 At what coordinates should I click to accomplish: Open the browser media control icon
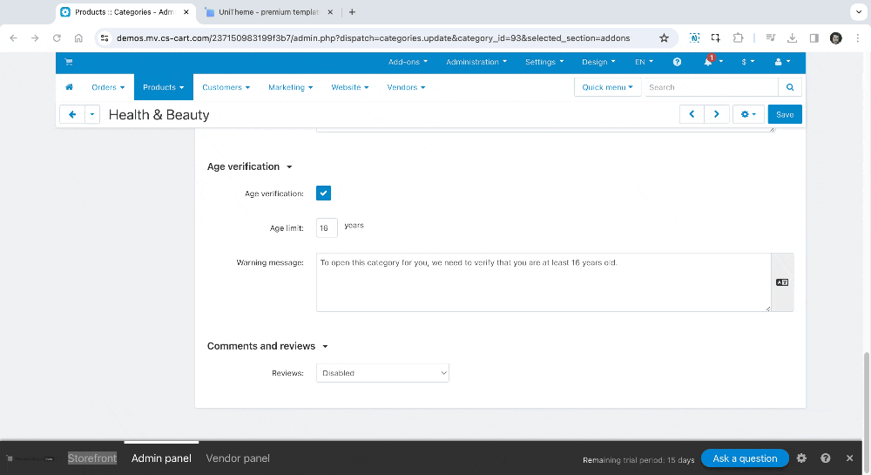point(771,37)
